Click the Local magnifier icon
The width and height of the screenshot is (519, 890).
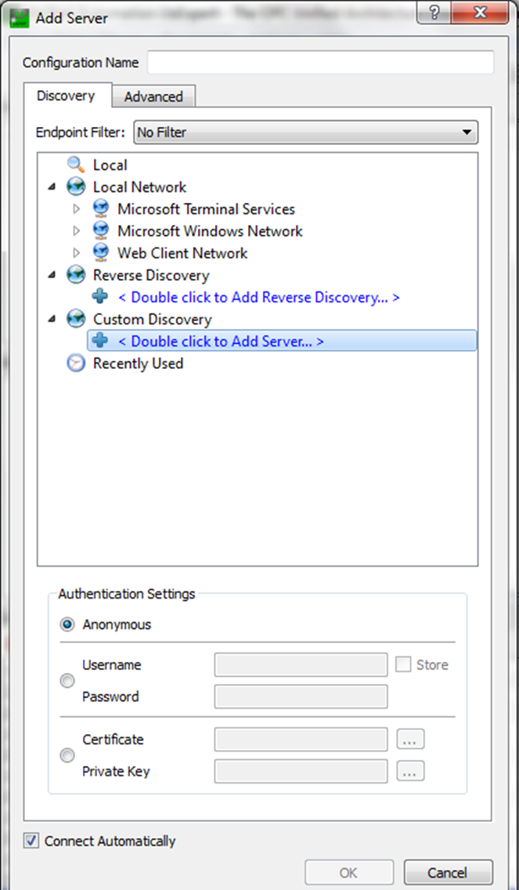coord(76,165)
